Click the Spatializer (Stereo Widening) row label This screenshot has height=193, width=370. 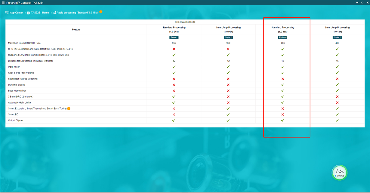point(23,79)
